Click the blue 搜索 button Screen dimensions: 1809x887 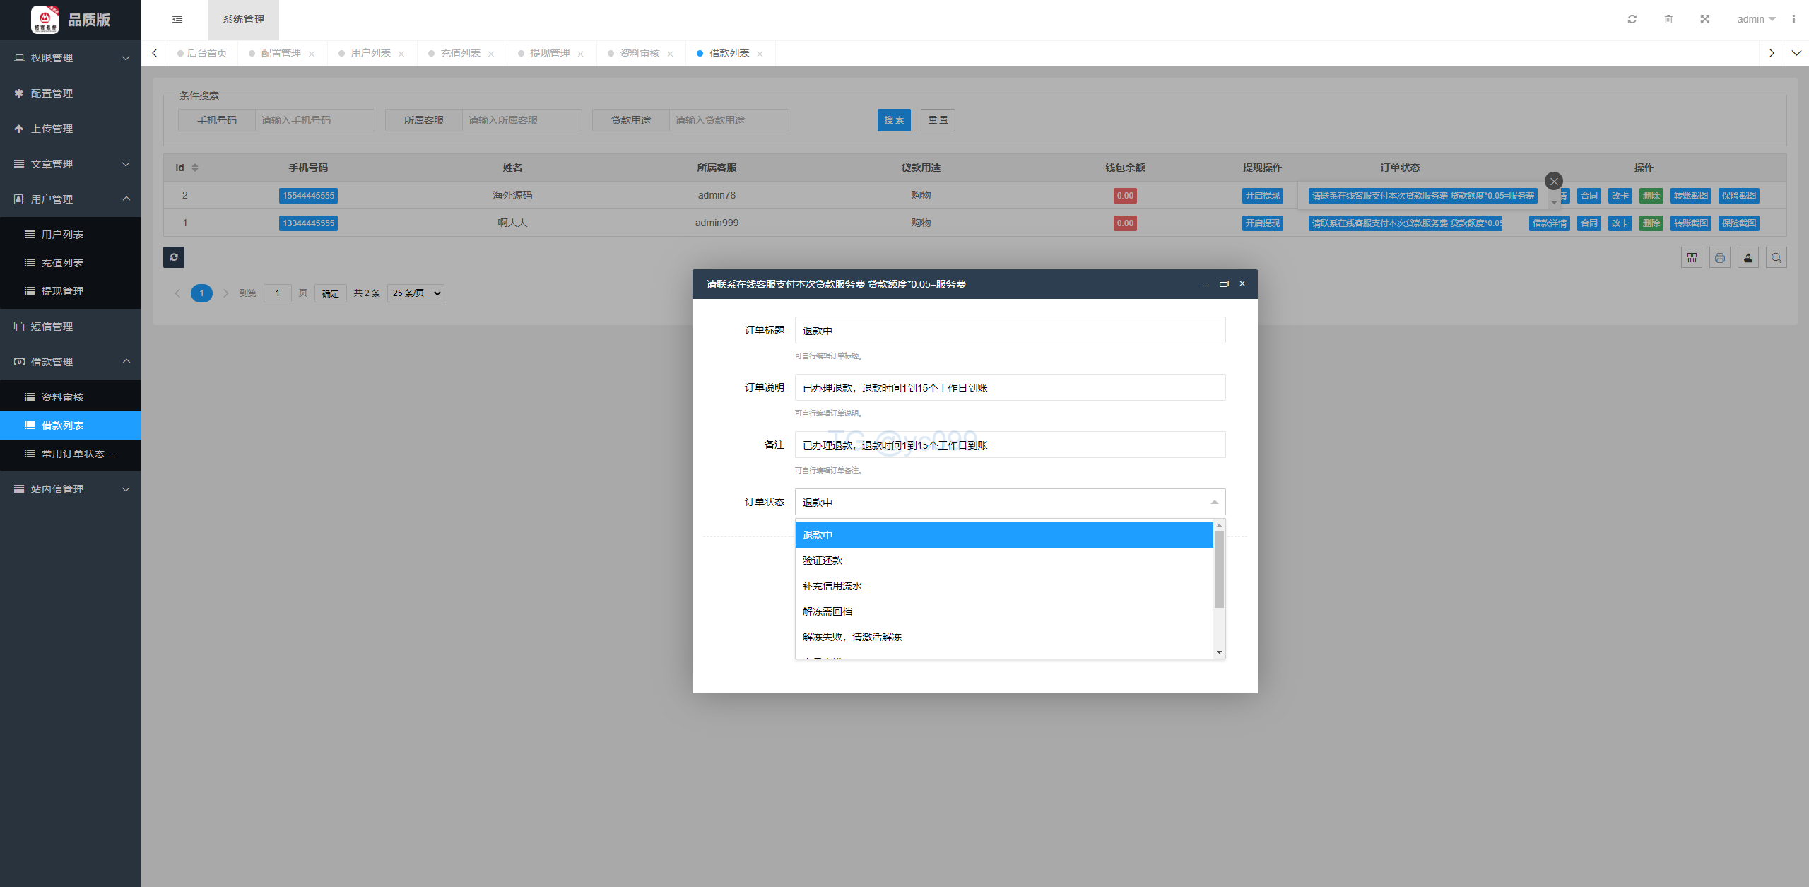pos(894,120)
